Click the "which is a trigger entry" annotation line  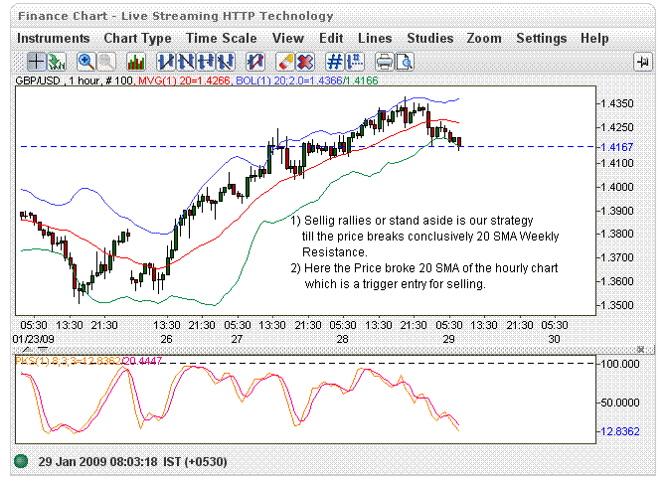395,283
